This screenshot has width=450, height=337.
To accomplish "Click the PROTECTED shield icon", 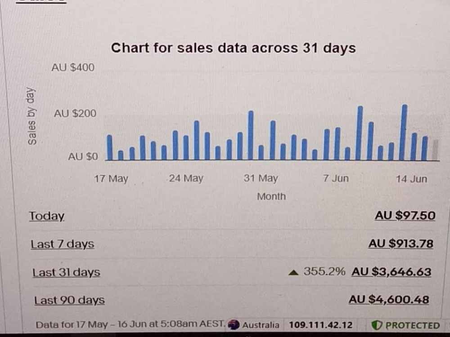I will click(377, 325).
